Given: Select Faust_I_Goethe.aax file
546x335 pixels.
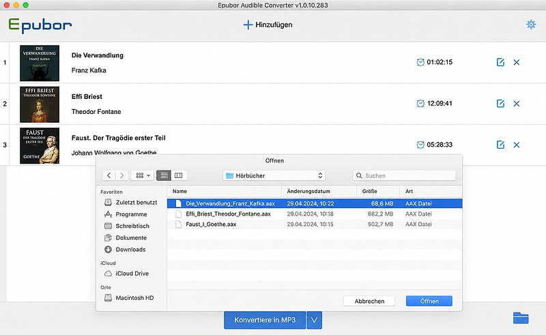Looking at the screenshot, I should (315, 224).
